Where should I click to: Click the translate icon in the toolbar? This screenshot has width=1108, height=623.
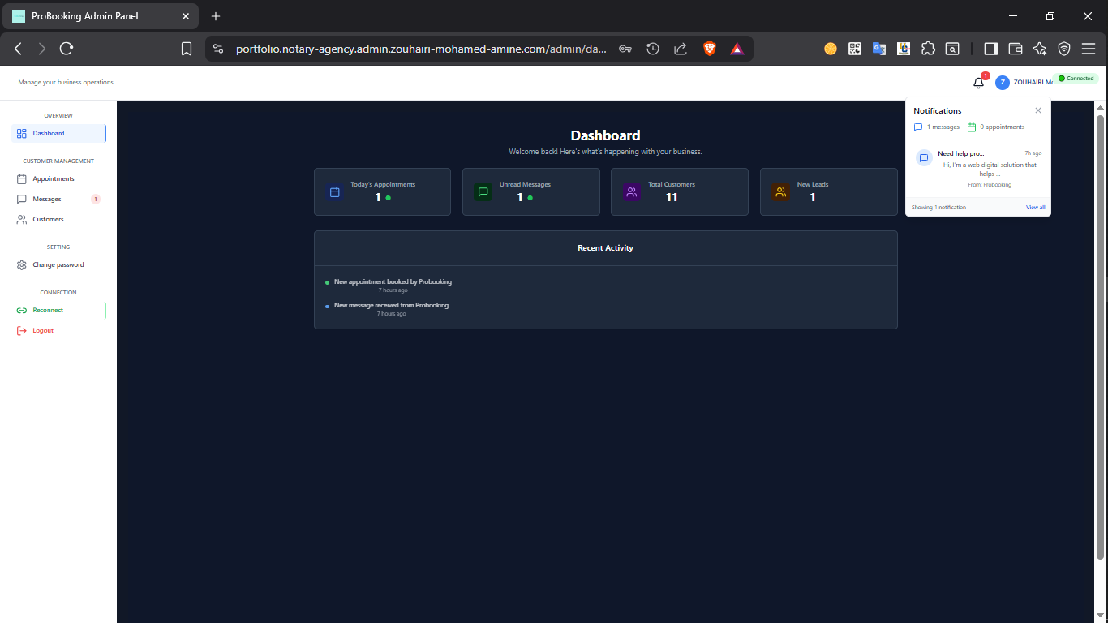click(879, 49)
